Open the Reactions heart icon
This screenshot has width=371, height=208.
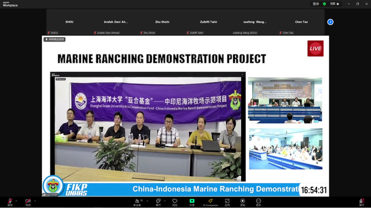[175, 202]
